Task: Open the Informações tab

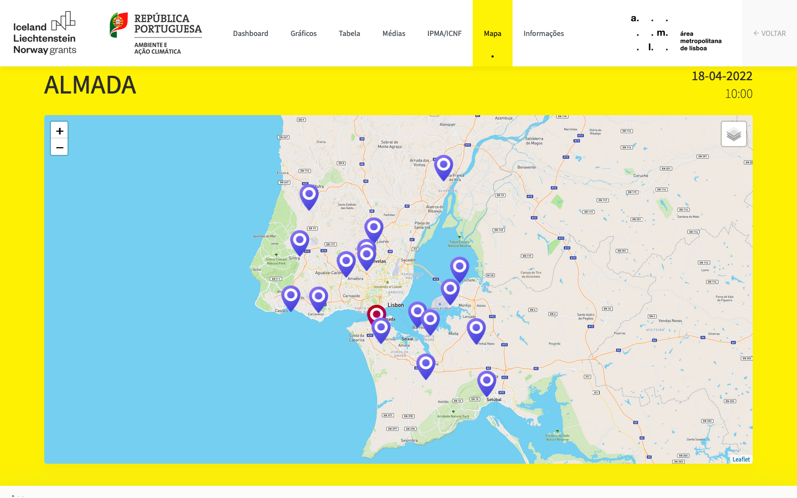Action: tap(544, 33)
